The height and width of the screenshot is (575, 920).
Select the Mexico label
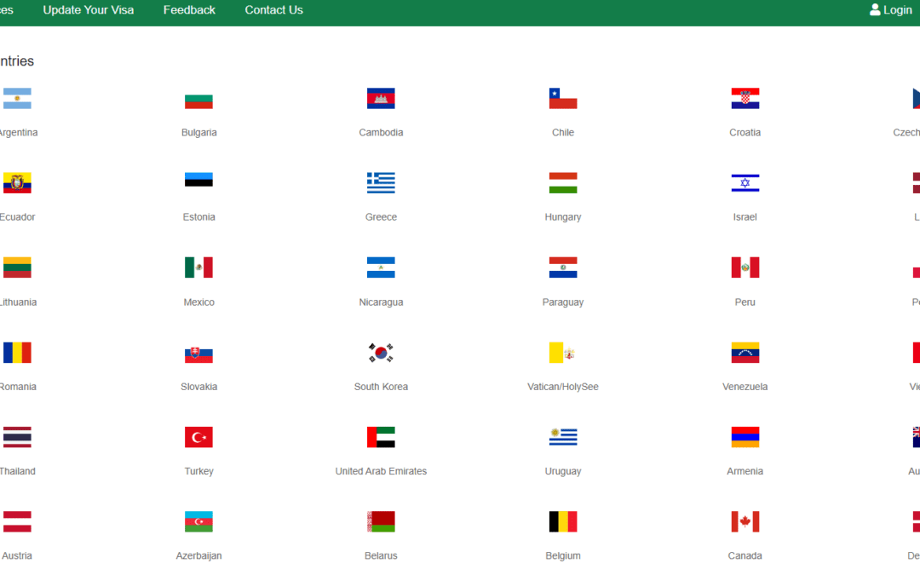[198, 302]
